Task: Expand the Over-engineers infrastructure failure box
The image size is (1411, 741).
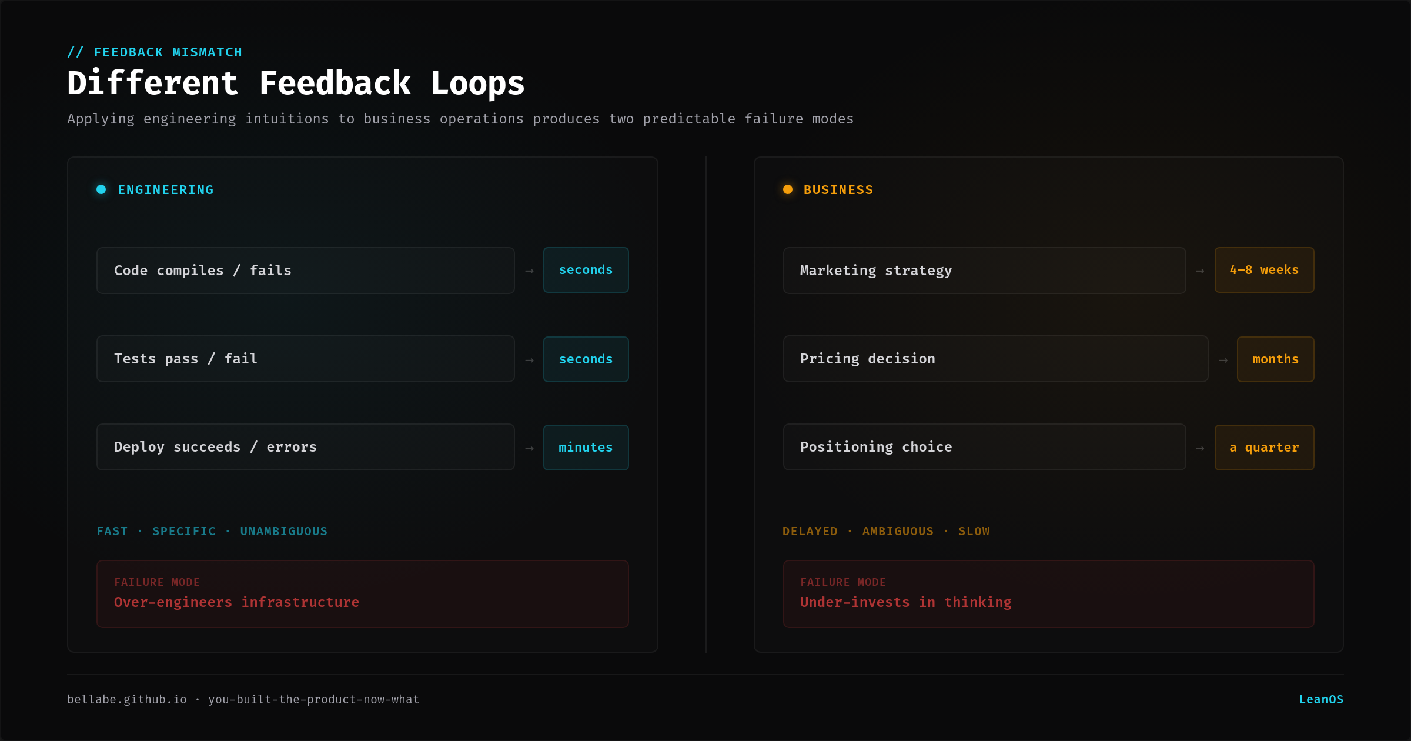Action: [362, 593]
